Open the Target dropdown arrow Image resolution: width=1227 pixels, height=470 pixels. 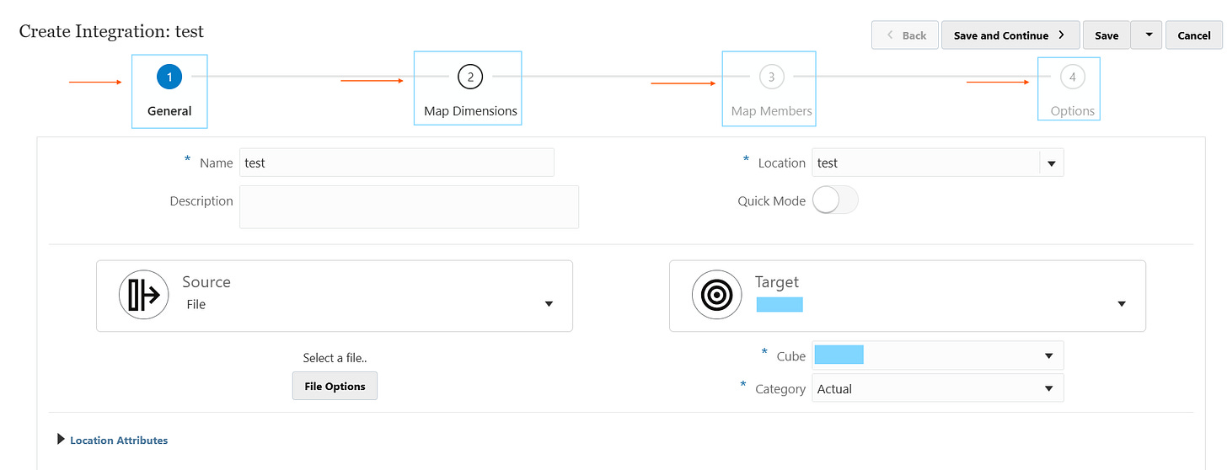[1122, 304]
